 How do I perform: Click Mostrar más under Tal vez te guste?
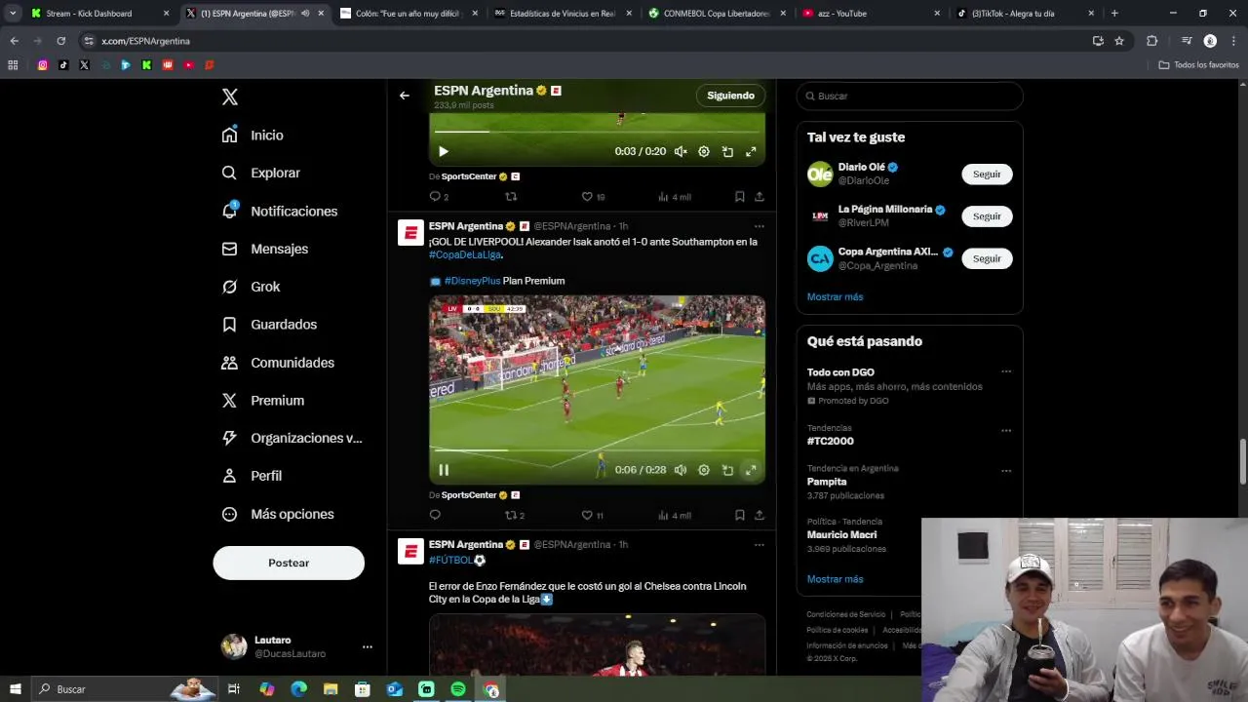tap(835, 296)
